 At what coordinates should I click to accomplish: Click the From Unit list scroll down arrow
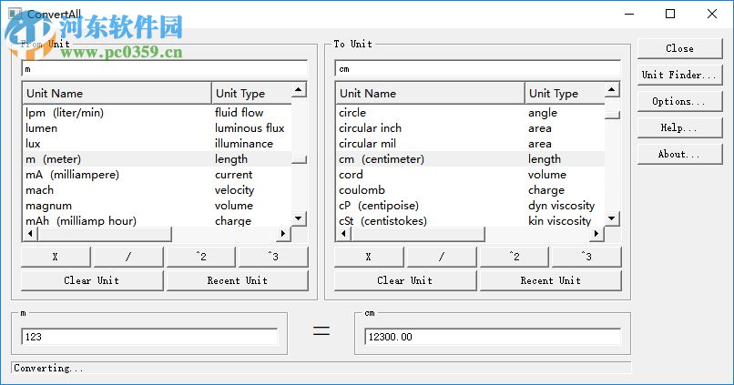(x=299, y=218)
